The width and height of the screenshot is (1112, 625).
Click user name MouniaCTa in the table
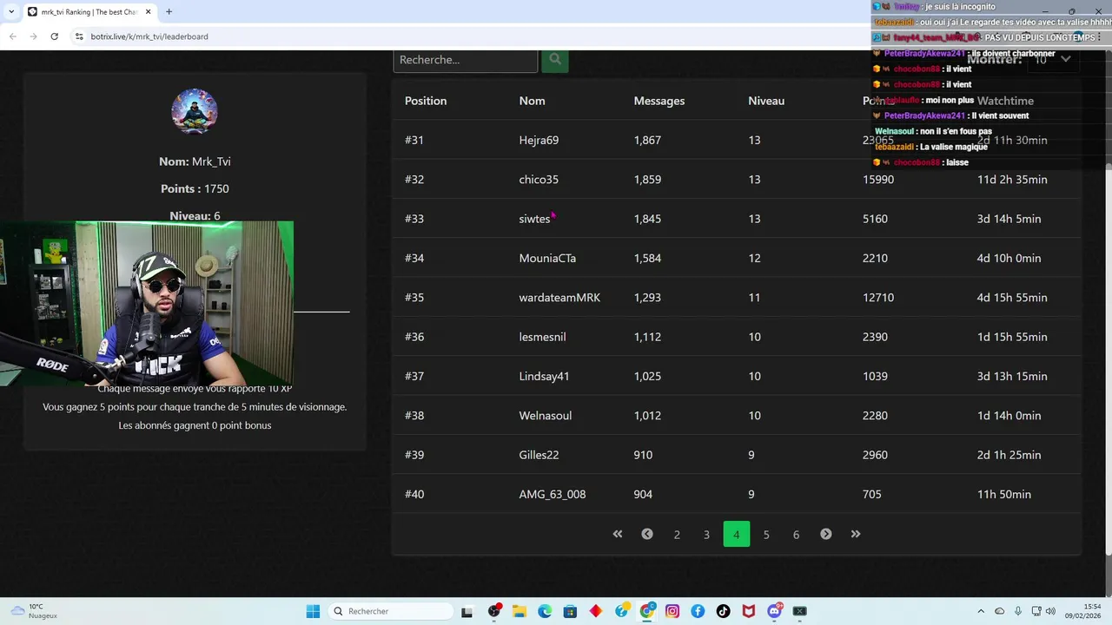[547, 258]
